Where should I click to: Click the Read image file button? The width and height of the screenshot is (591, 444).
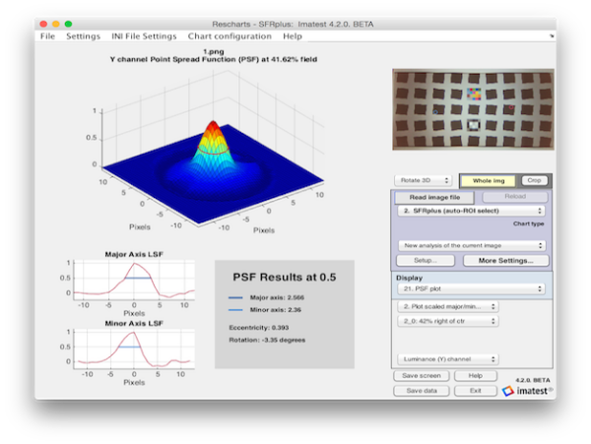(x=434, y=197)
